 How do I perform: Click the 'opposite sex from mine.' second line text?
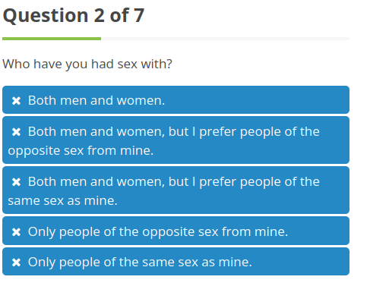81,151
